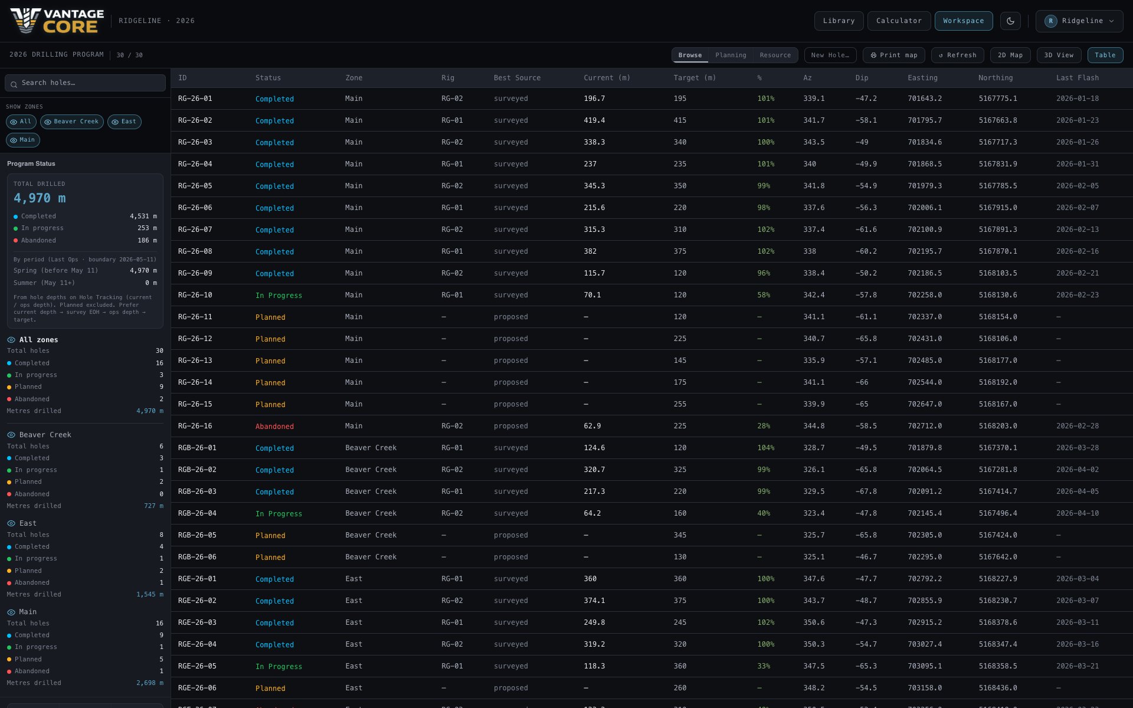
Task: Click the 4,970 m total drilled value
Action: coord(40,198)
